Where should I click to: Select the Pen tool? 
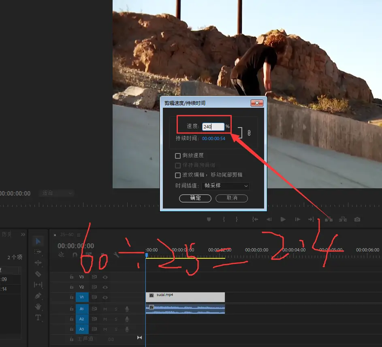tap(38, 296)
